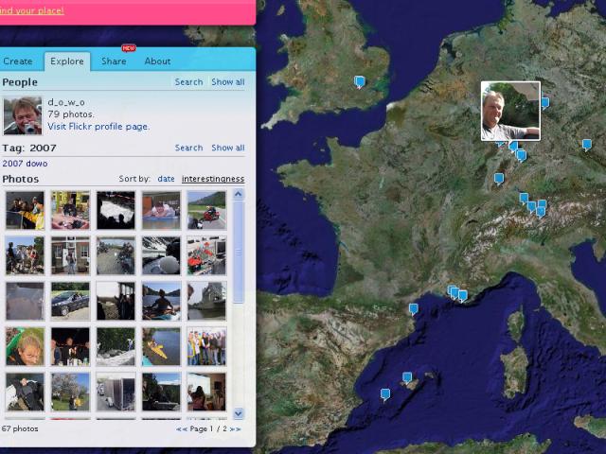606x454 pixels.
Task: Click the d_o_w_o username text
Action: pyautogui.click(x=66, y=102)
